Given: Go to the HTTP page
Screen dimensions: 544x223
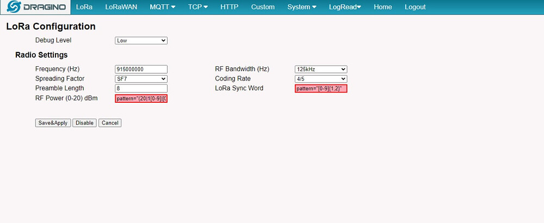Looking at the screenshot, I should click(230, 7).
